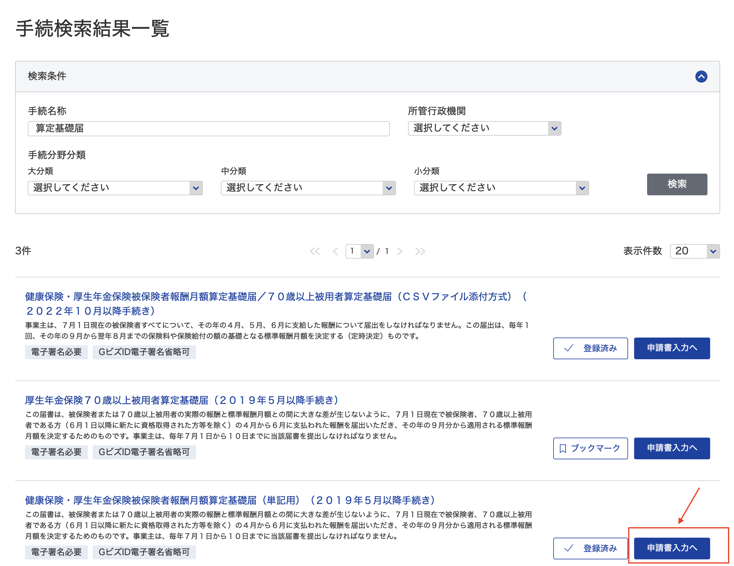Open the 中分類 dropdown
This screenshot has height=566, width=734.
308,188
